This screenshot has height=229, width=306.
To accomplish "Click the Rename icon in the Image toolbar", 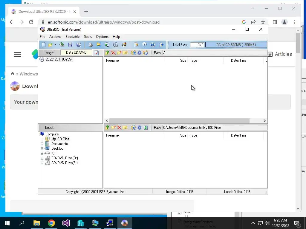I will [x=125, y=52].
